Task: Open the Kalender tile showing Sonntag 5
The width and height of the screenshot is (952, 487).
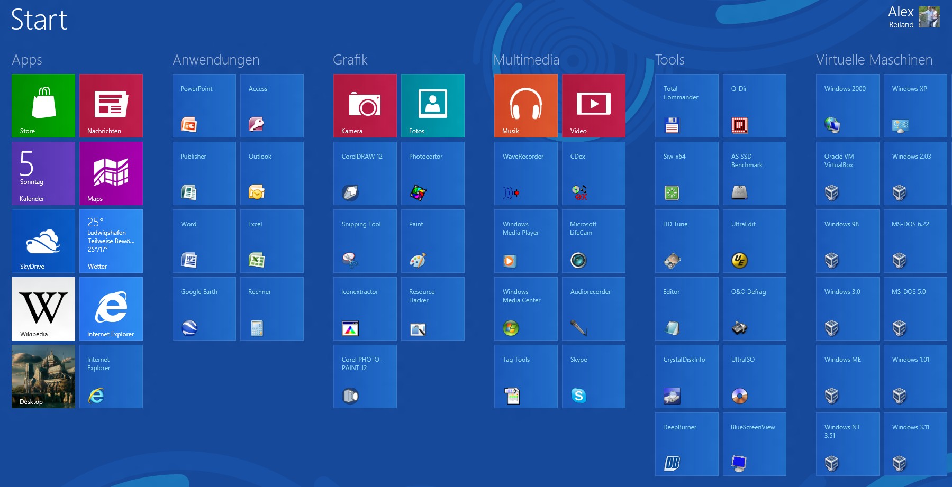Action: point(43,173)
